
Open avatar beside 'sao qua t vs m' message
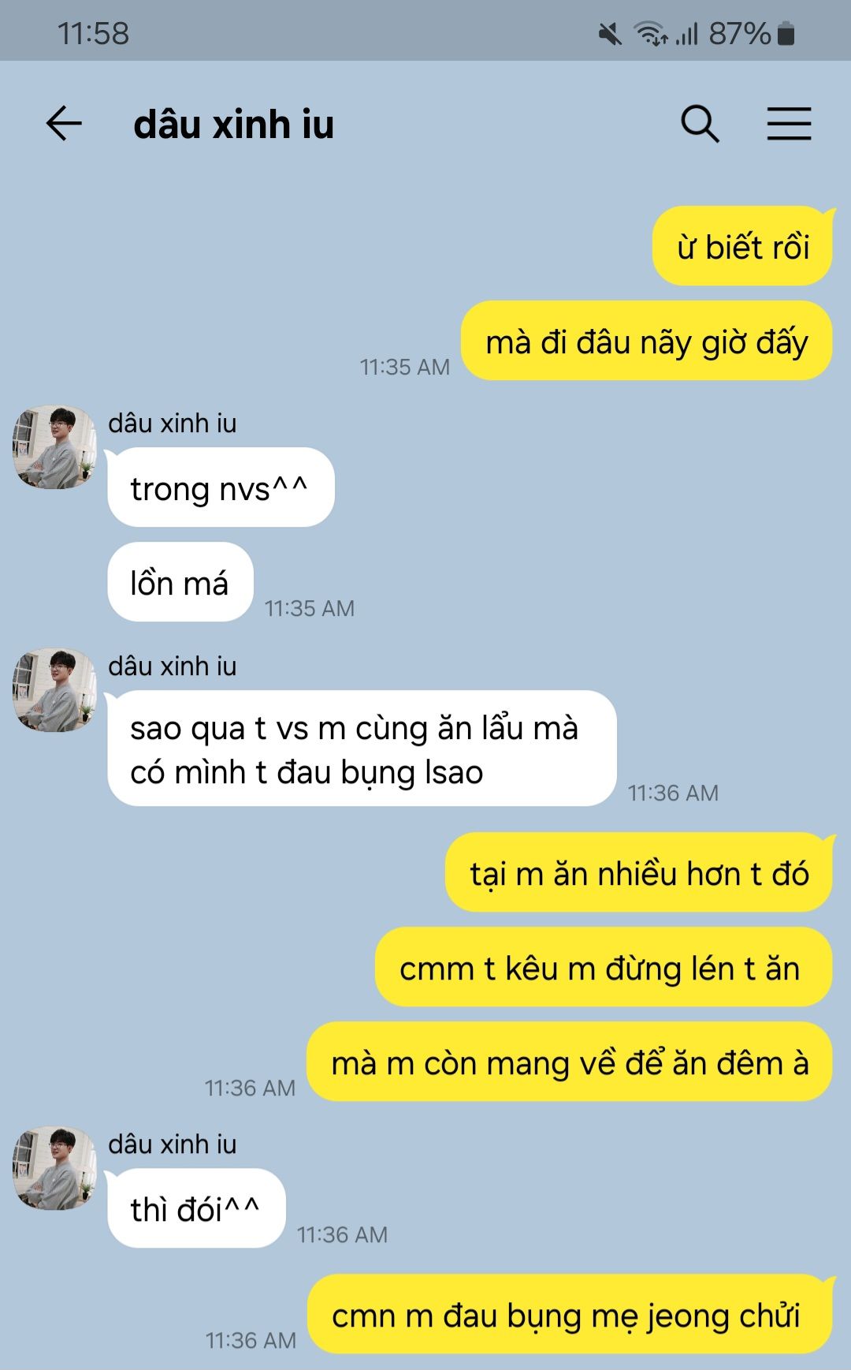tap(54, 690)
